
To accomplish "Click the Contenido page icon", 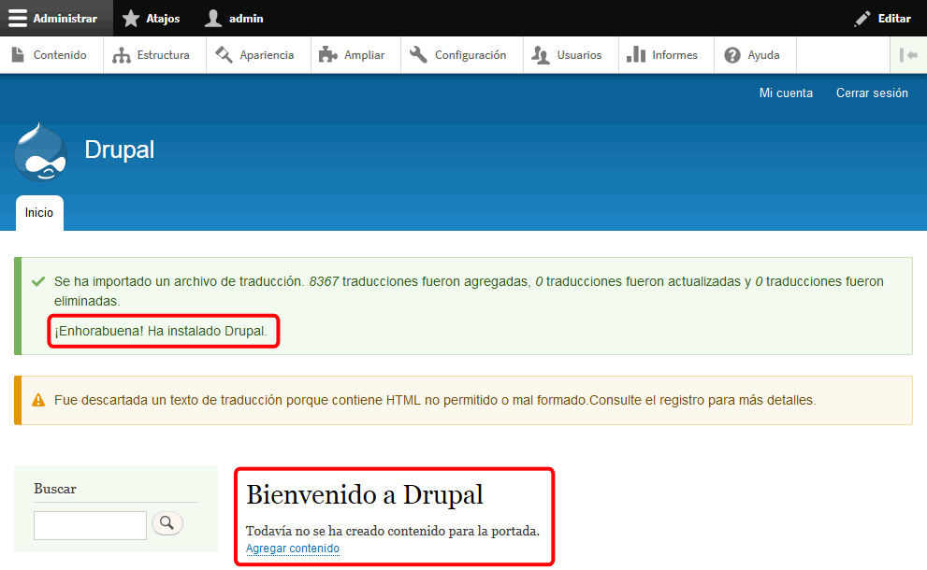I will (18, 55).
